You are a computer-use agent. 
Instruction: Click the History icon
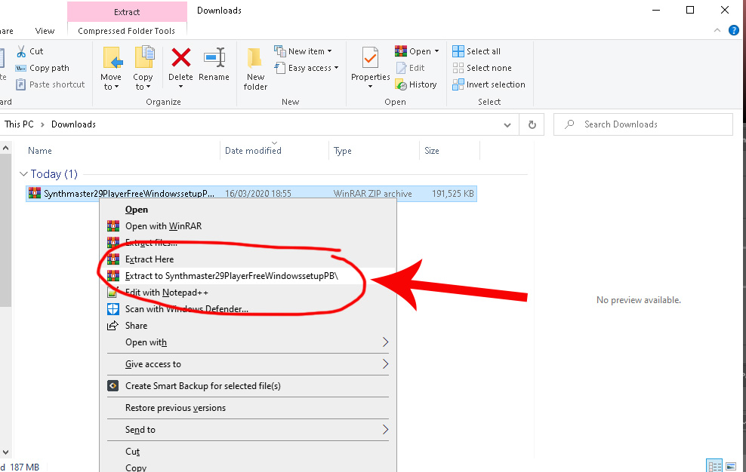pyautogui.click(x=401, y=85)
